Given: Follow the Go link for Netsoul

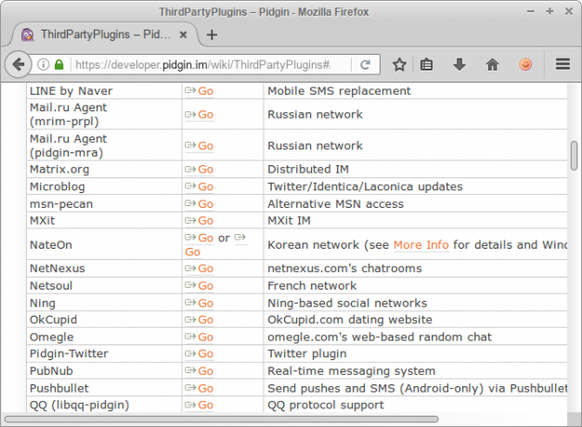Looking at the screenshot, I should 200,286.
